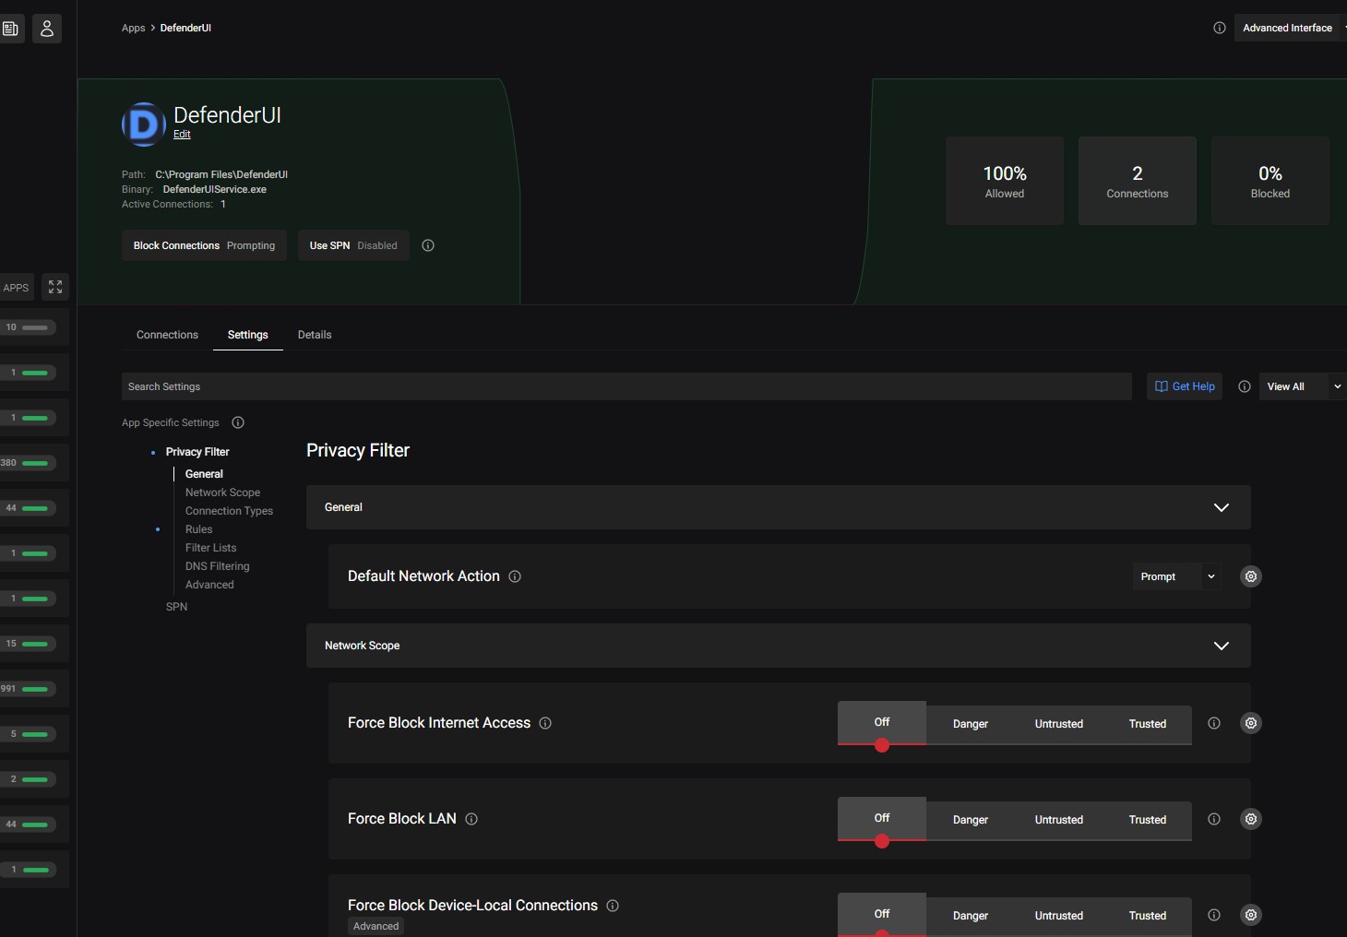The width and height of the screenshot is (1347, 937).
Task: Set Force Block LAN to Off
Action: pyautogui.click(x=882, y=818)
